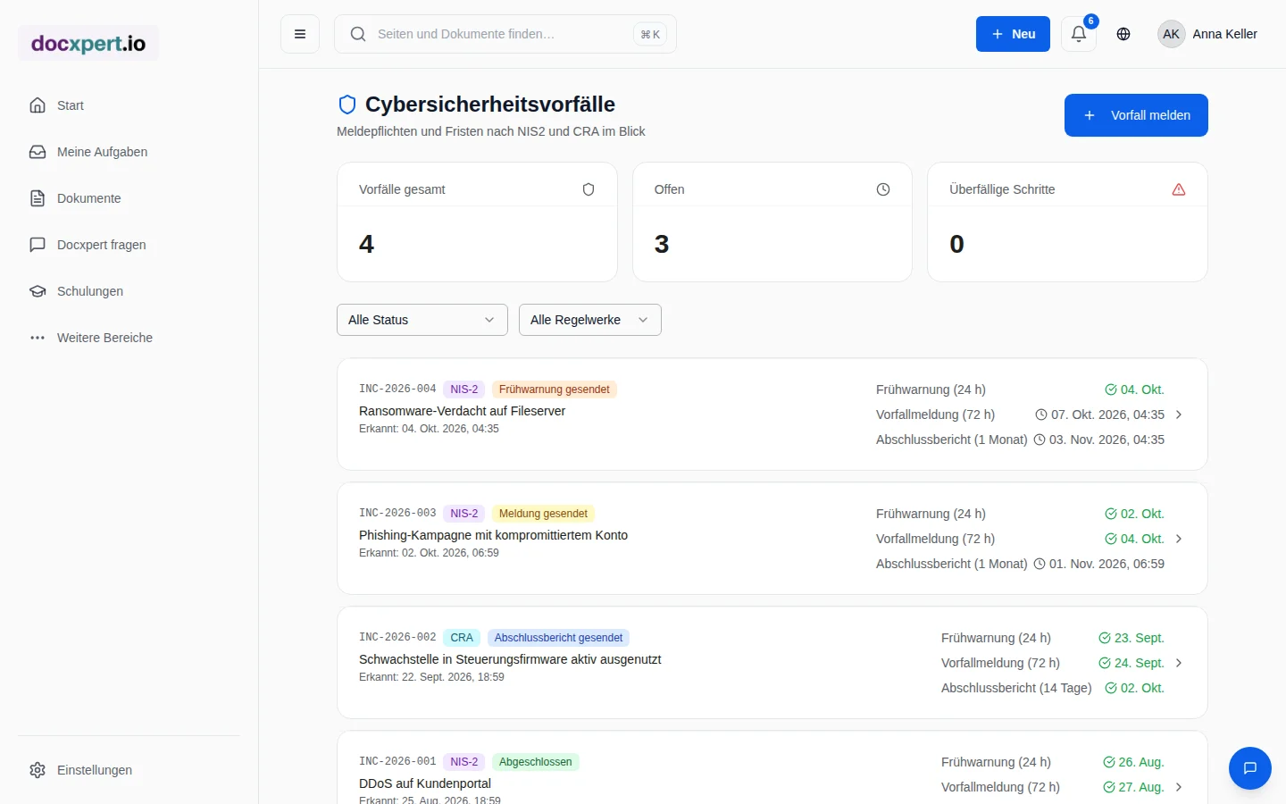Expand INC-2026-001 via its chevron
This screenshot has height=804, width=1286.
(1179, 787)
